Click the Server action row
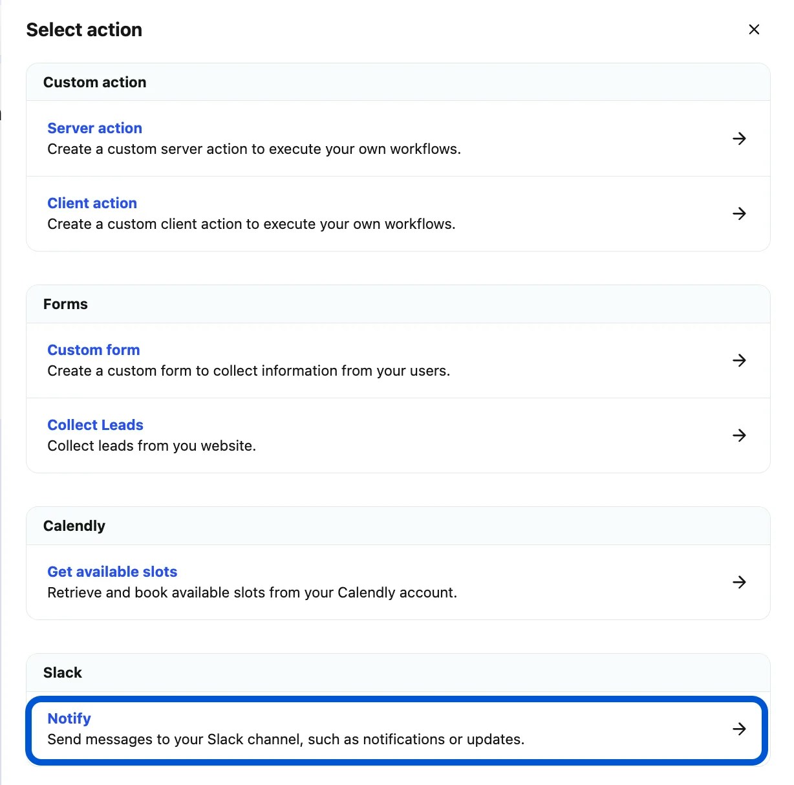Image resolution: width=794 pixels, height=785 pixels. click(x=259, y=139)
